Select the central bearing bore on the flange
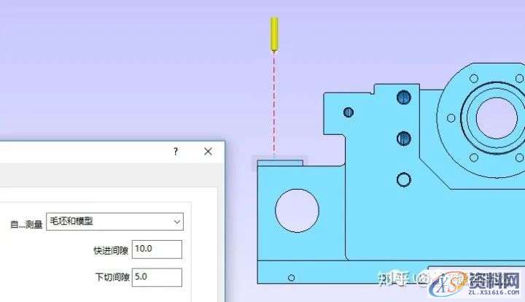The height and width of the screenshot is (302, 525). pos(497,117)
